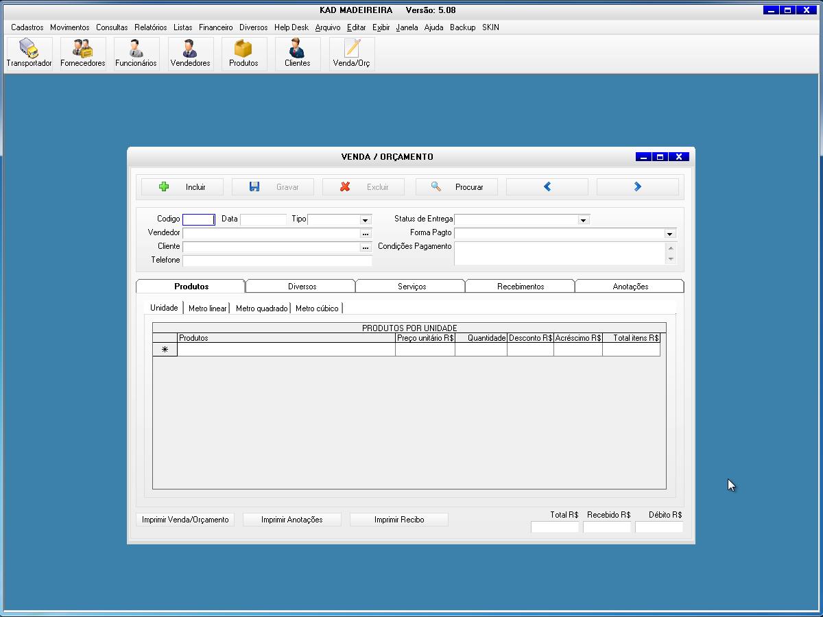Switch to the Diversos tab
Image resolution: width=823 pixels, height=617 pixels.
click(302, 287)
